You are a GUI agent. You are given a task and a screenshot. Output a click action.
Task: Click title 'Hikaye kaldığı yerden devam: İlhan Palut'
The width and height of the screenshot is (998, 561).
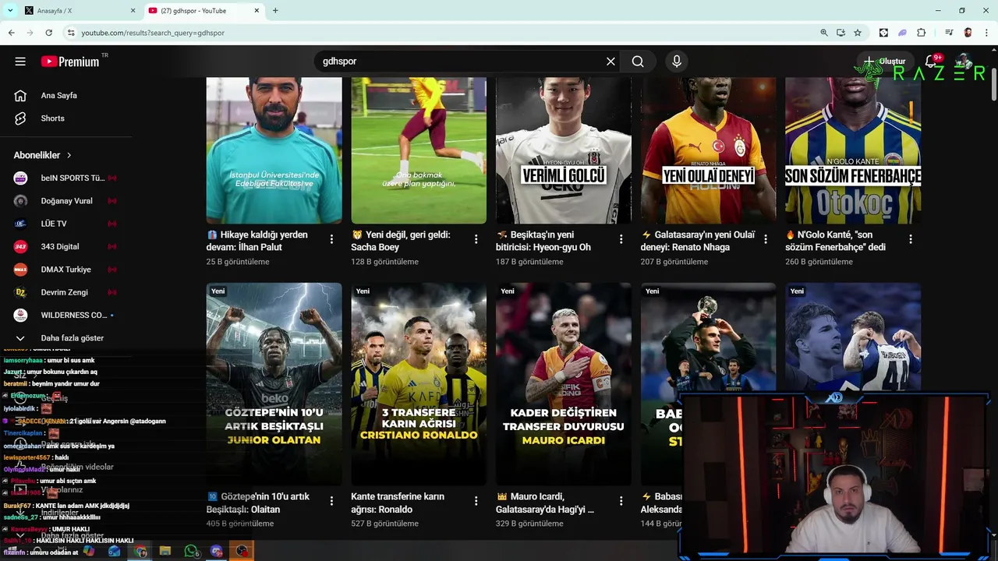click(257, 241)
